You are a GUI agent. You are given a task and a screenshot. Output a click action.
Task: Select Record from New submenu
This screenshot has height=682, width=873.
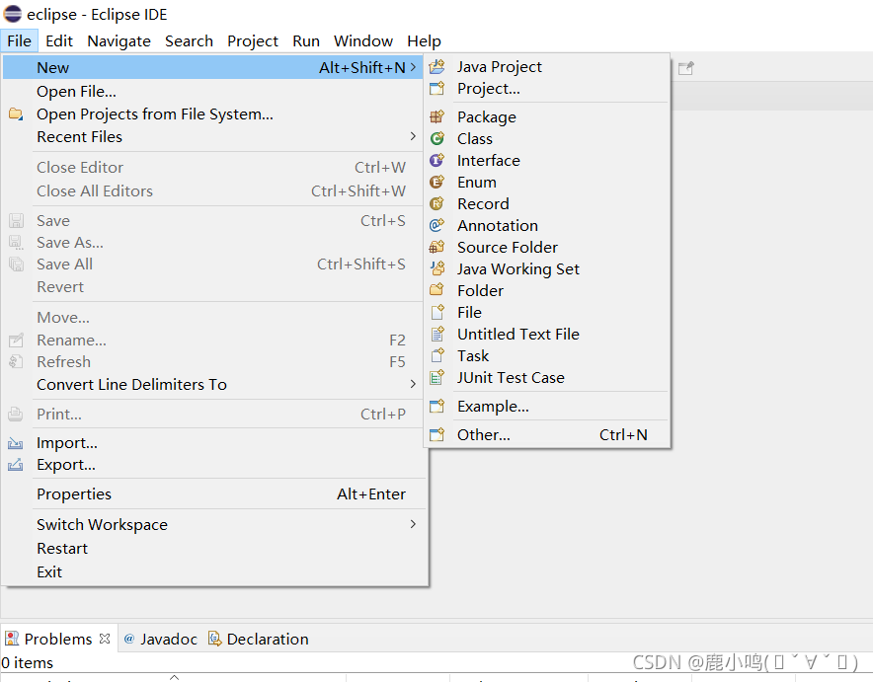(547, 203)
